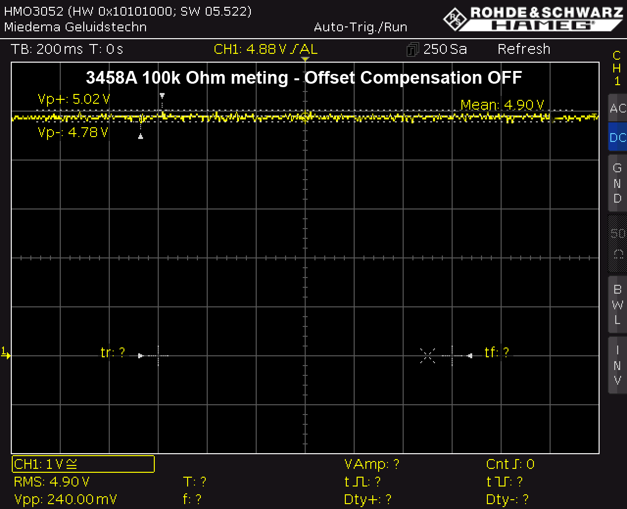Select AC coupling in the CH1 menu
The image size is (627, 509).
pos(618,108)
